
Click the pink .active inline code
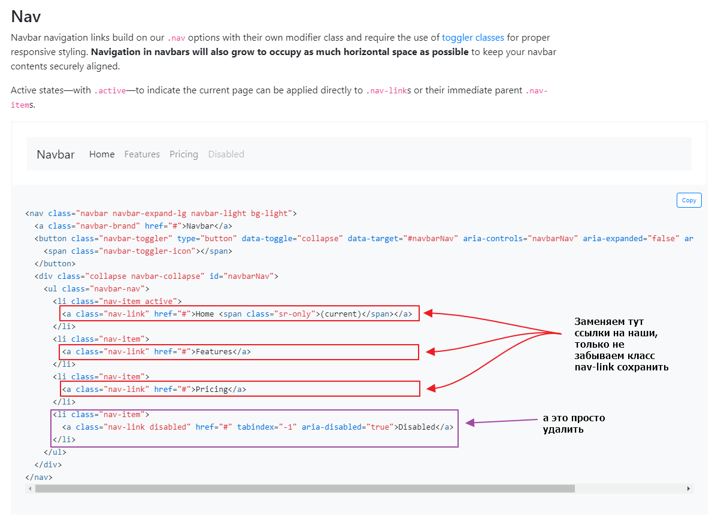[110, 91]
